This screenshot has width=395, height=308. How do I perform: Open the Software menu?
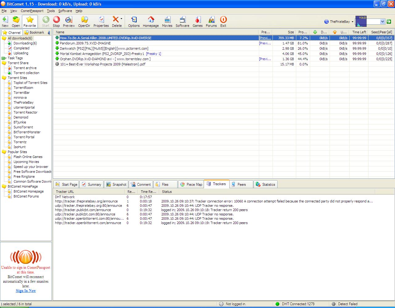tap(65, 11)
